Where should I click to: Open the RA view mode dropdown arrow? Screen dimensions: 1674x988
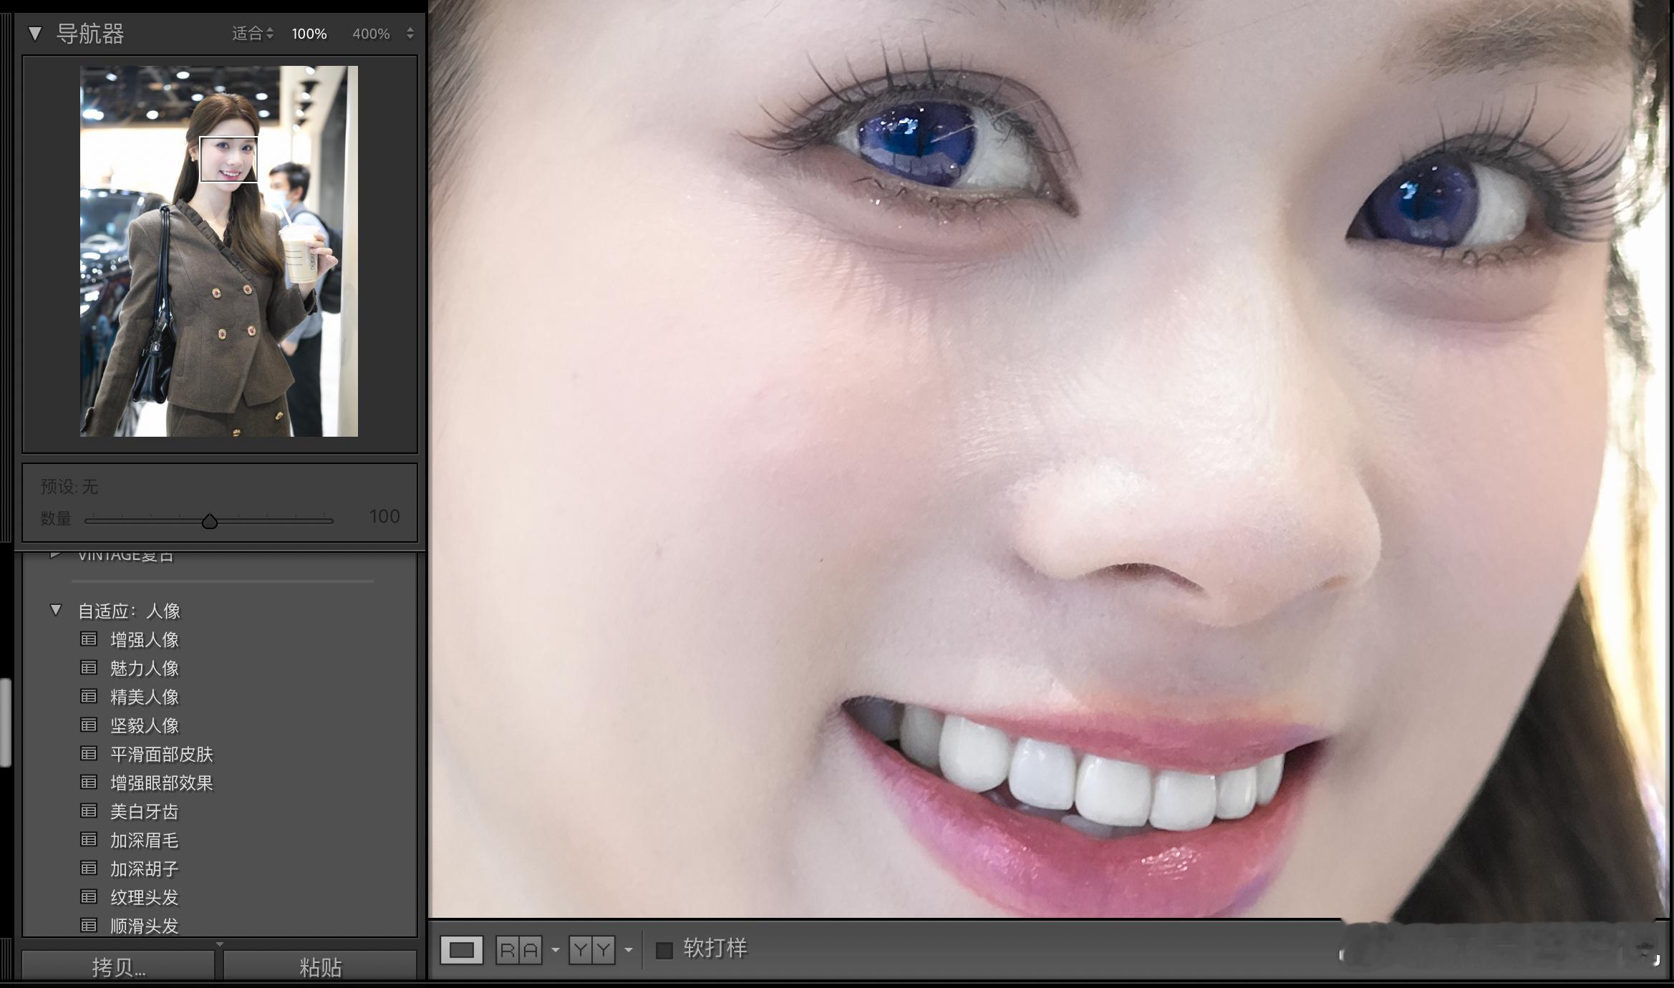(x=555, y=951)
